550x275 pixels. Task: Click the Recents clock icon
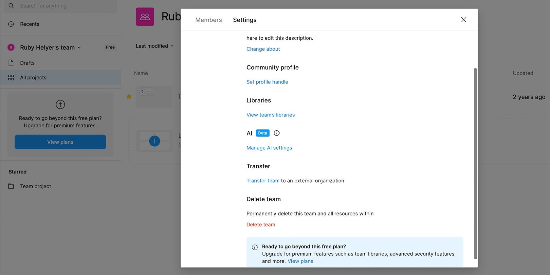(11, 24)
